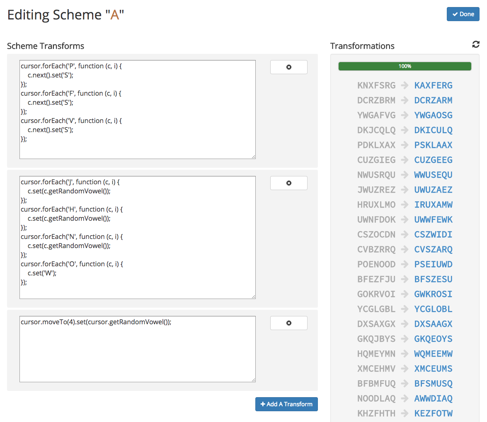Select the WQMEEMW transformed word
The width and height of the screenshot is (487, 422).
pyautogui.click(x=433, y=354)
